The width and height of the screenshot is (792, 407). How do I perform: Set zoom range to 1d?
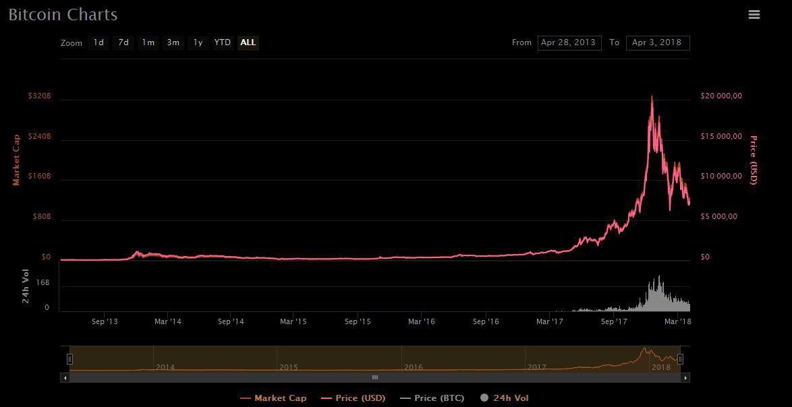tap(98, 43)
